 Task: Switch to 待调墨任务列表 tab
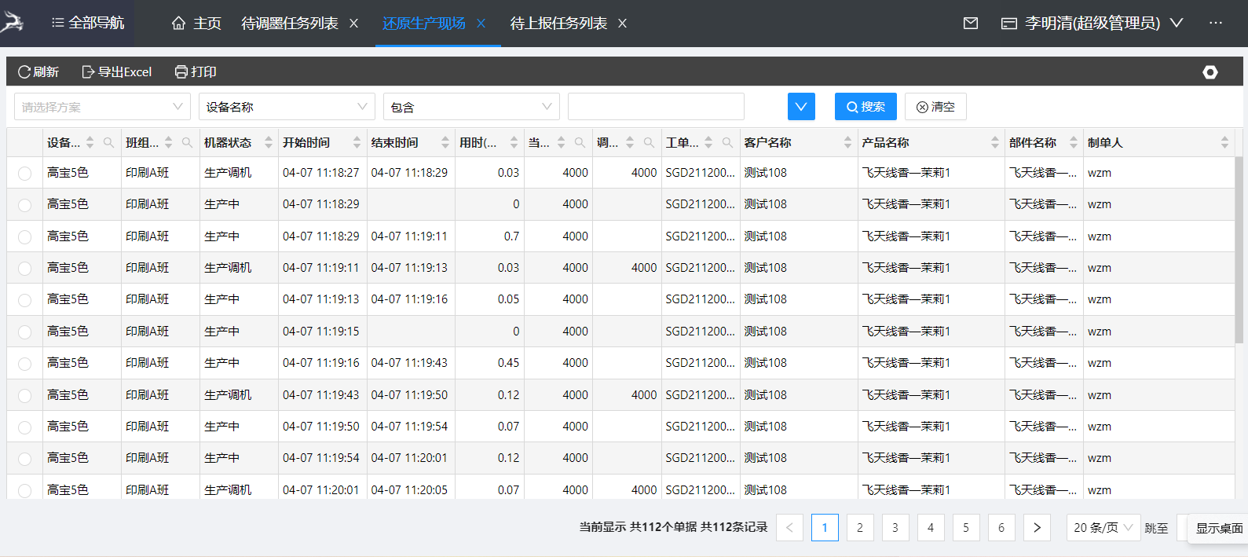tap(289, 24)
